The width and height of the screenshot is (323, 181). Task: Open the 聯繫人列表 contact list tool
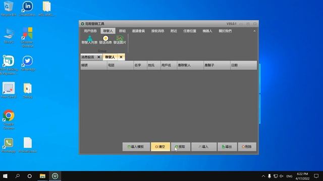coord(89,40)
